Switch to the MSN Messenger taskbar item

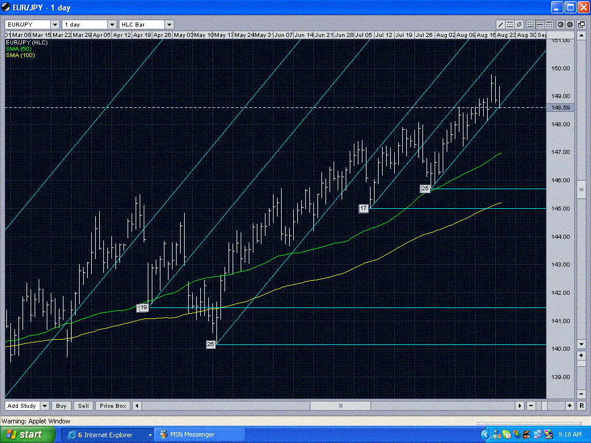(x=200, y=434)
